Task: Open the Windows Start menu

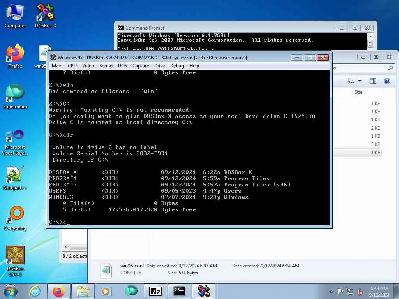Action: (11, 291)
